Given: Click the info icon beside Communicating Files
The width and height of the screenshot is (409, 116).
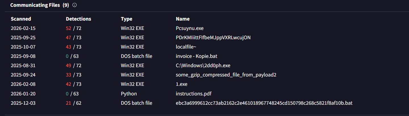Looking at the screenshot, I should (74, 5).
